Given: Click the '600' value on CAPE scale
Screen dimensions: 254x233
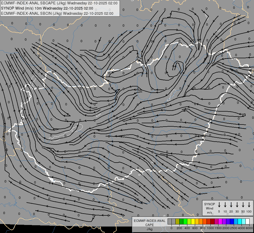Looking at the screenshot, I should coord(195,228).
